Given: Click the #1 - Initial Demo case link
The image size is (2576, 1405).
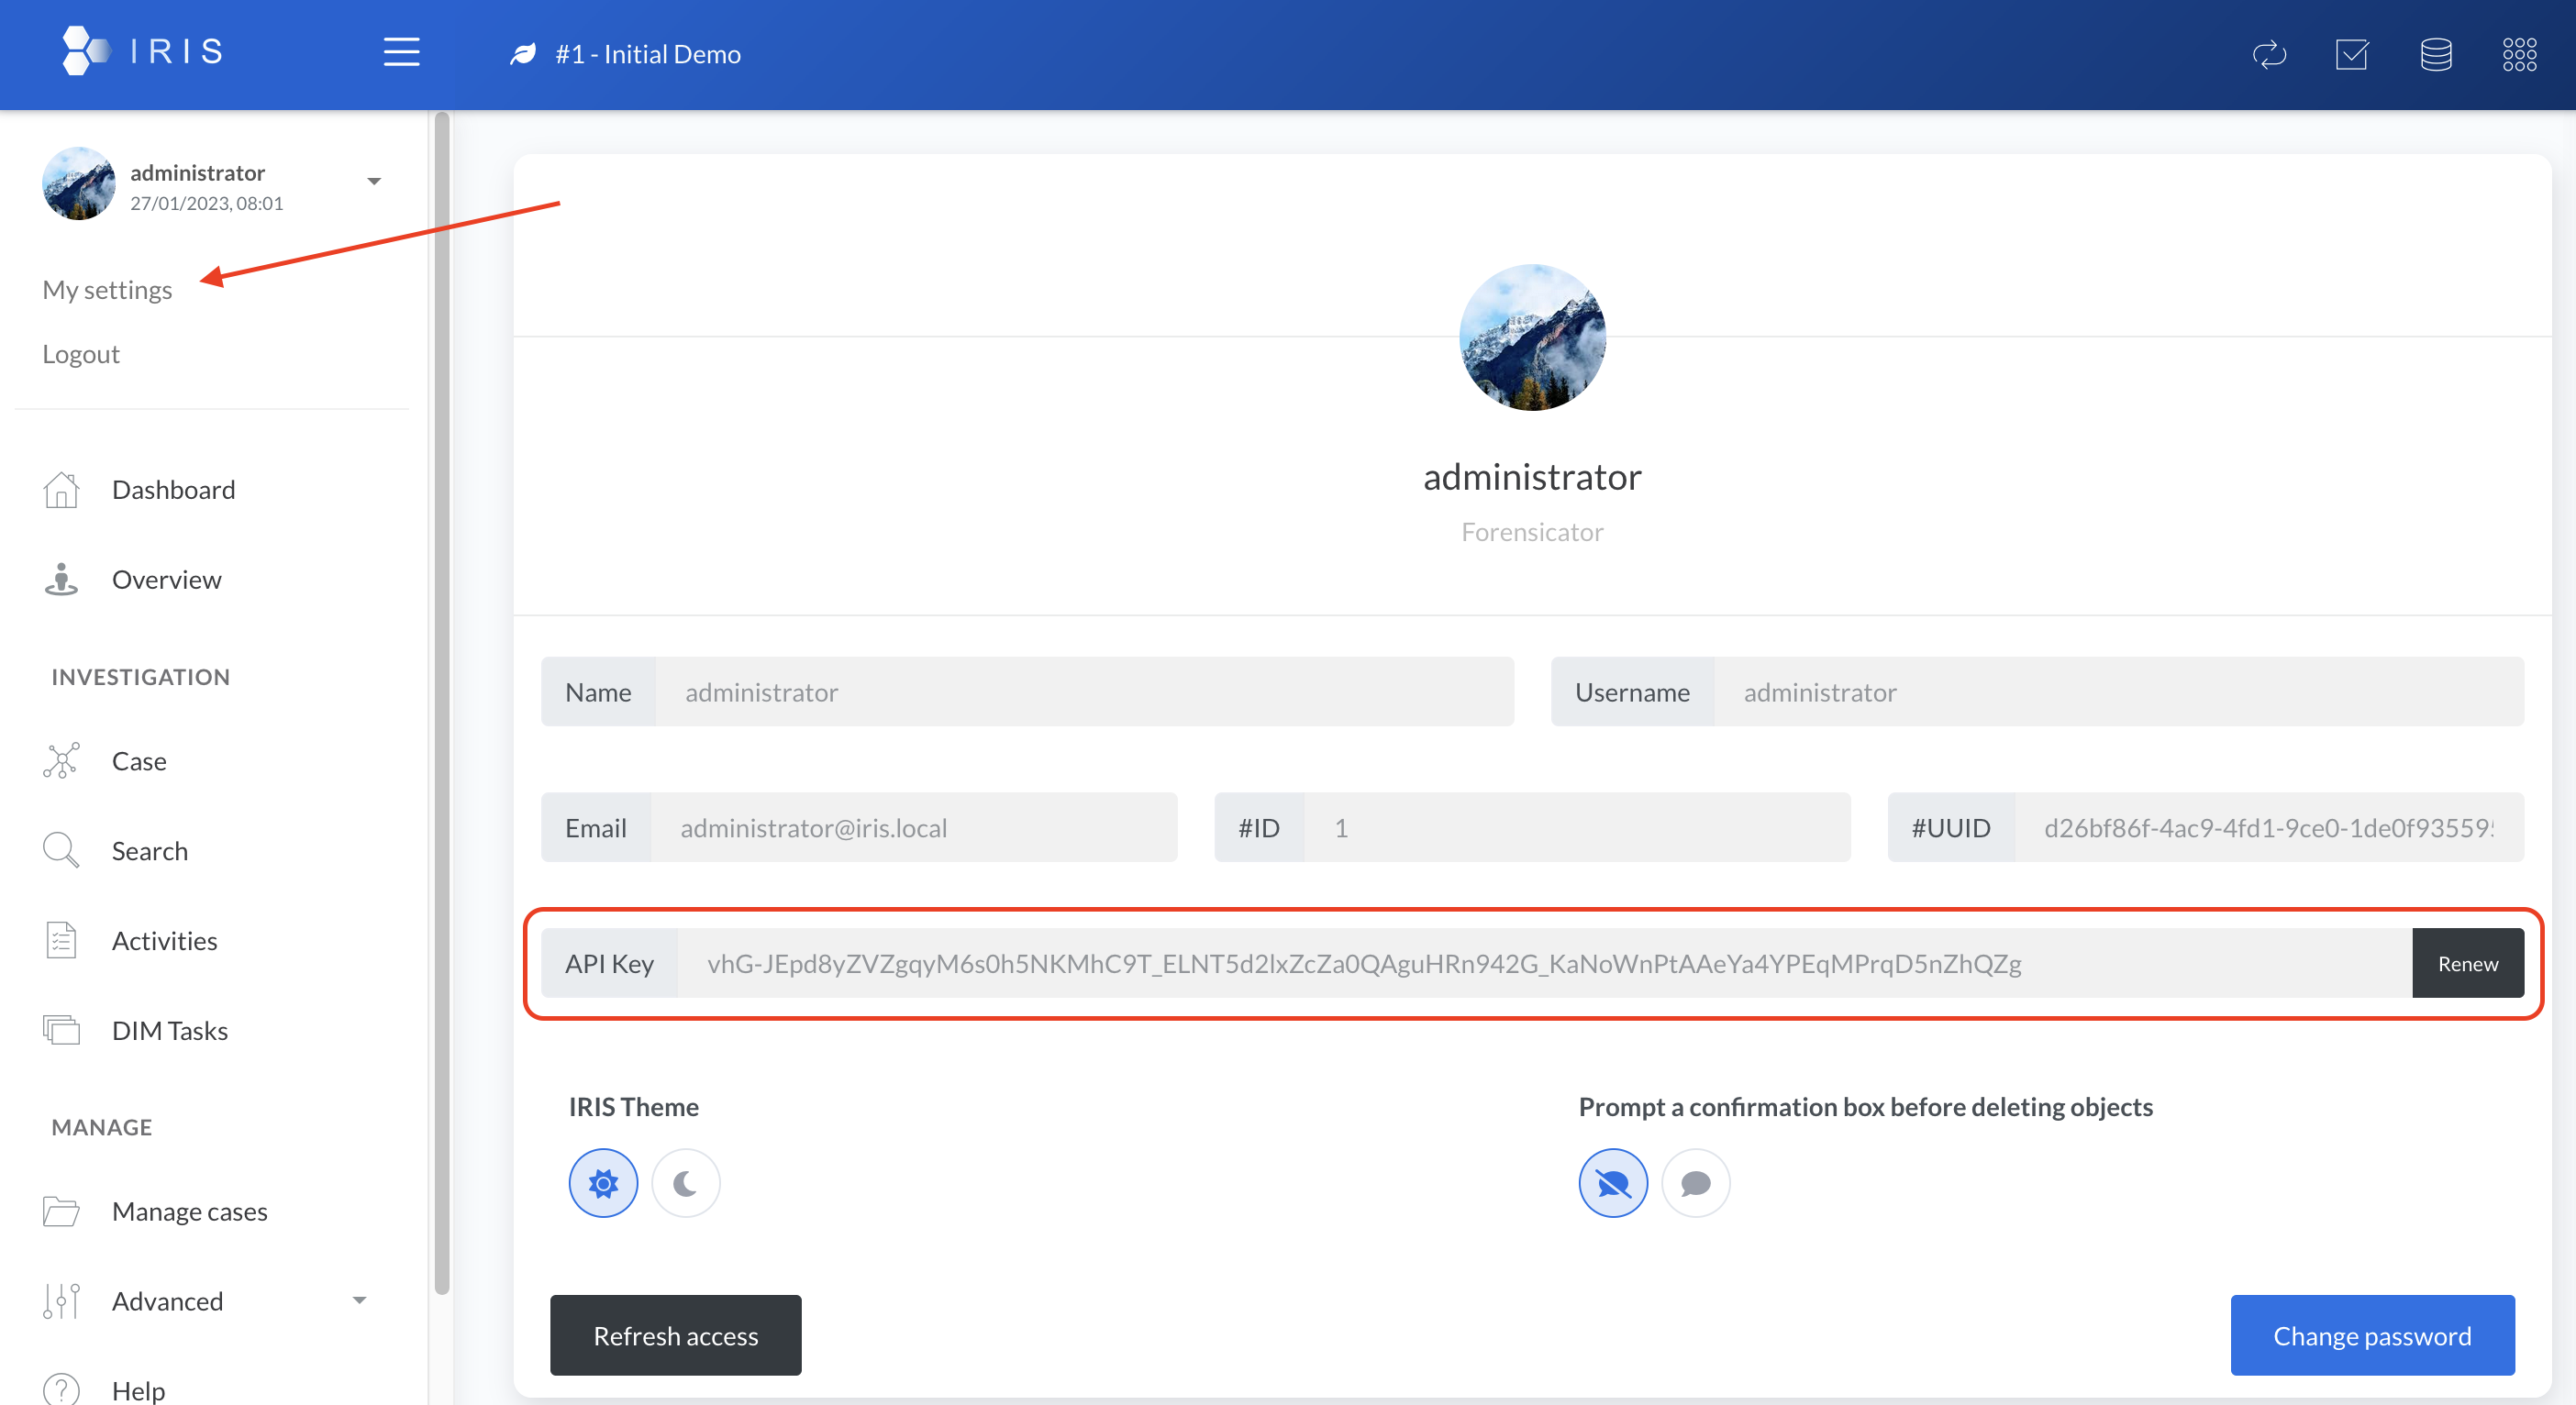Looking at the screenshot, I should [648, 53].
